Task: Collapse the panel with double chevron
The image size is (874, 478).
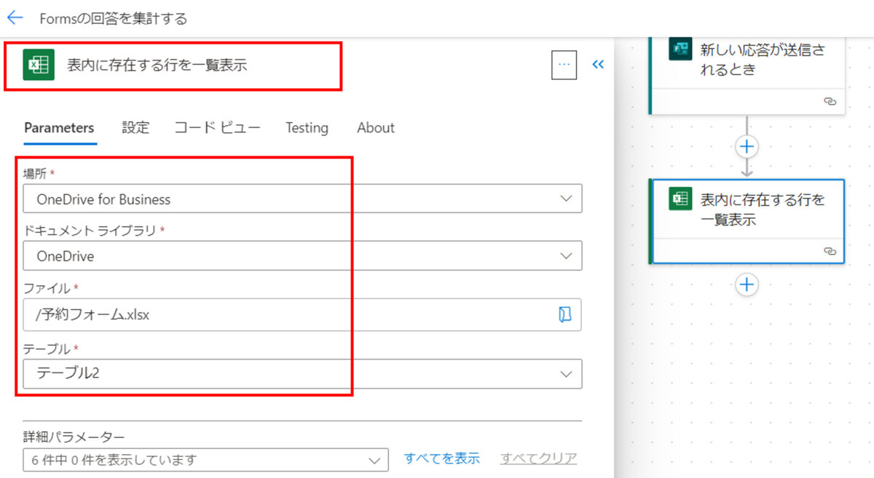Action: coord(598,65)
